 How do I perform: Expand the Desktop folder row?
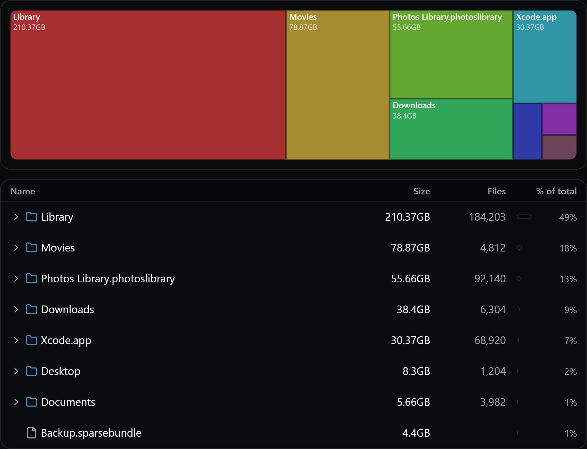(x=16, y=371)
